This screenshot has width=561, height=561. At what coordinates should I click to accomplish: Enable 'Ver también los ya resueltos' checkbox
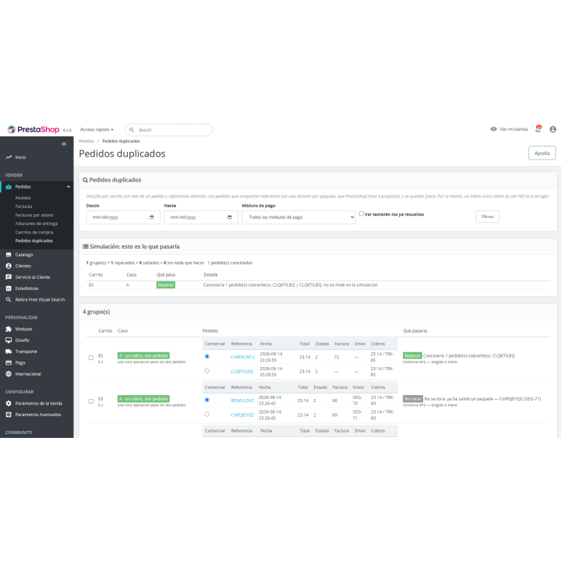[362, 213]
